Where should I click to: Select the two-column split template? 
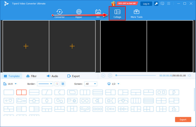point(21,92)
